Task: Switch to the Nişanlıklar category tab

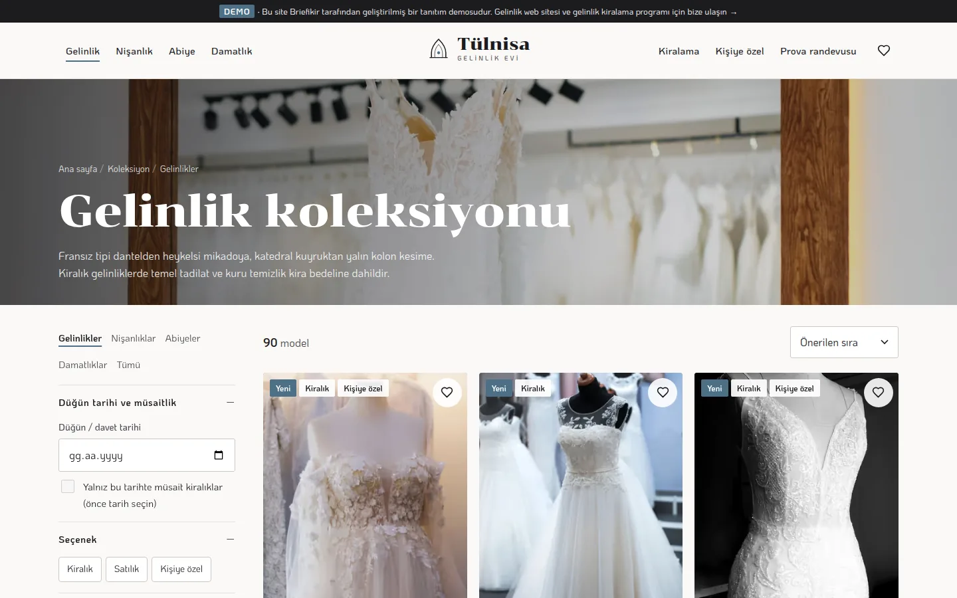Action: pos(134,338)
